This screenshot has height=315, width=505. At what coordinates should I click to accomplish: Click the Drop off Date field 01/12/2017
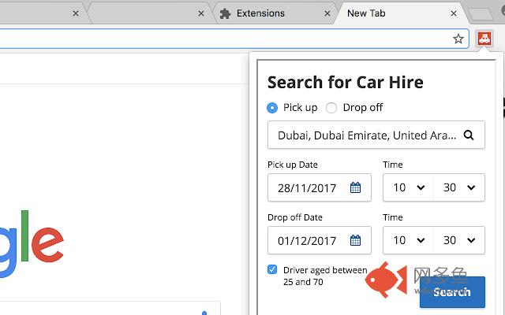coord(320,240)
